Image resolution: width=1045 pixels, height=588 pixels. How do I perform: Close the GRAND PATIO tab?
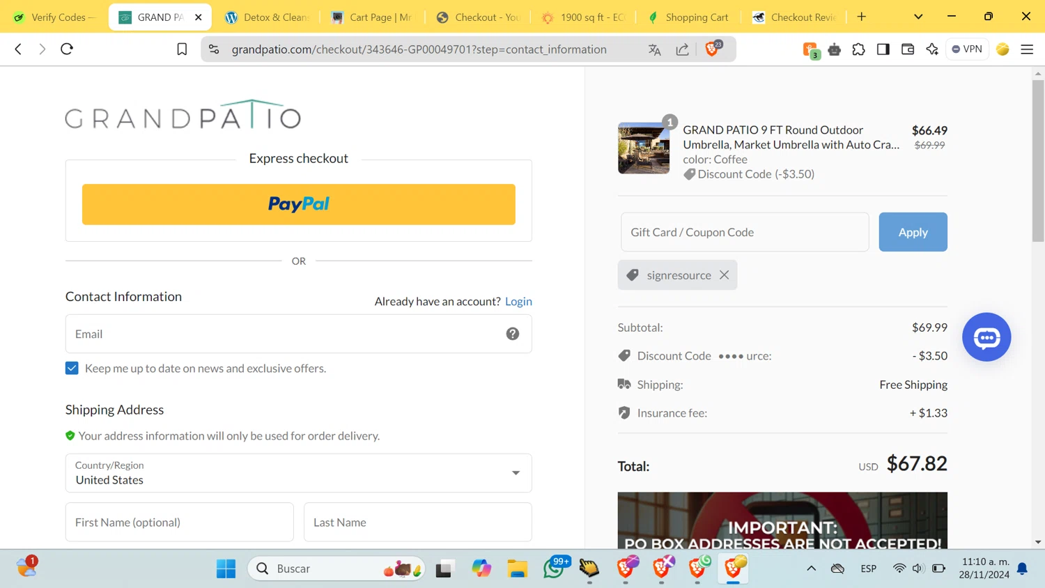tap(198, 17)
